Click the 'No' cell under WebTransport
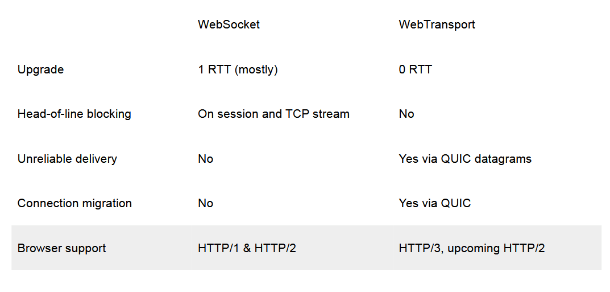610x292 pixels. coord(406,114)
